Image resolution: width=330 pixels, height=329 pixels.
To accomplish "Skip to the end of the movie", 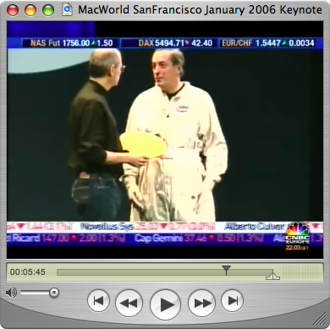I will pos(232,300).
